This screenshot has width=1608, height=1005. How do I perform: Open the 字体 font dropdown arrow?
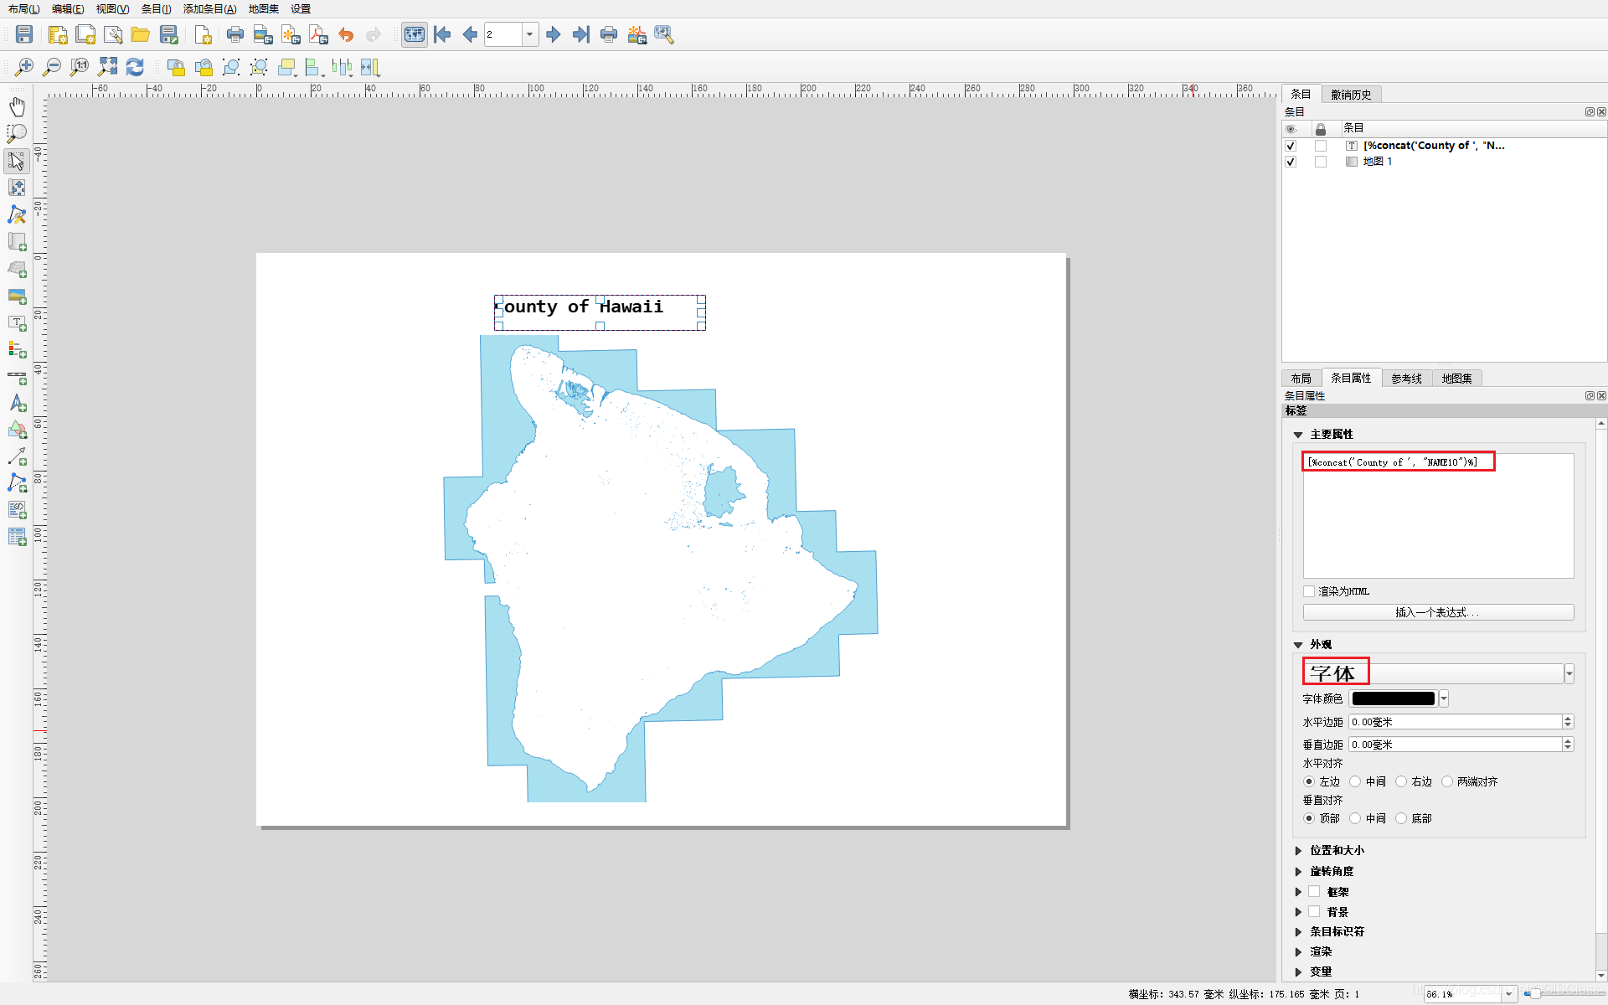pyautogui.click(x=1569, y=673)
